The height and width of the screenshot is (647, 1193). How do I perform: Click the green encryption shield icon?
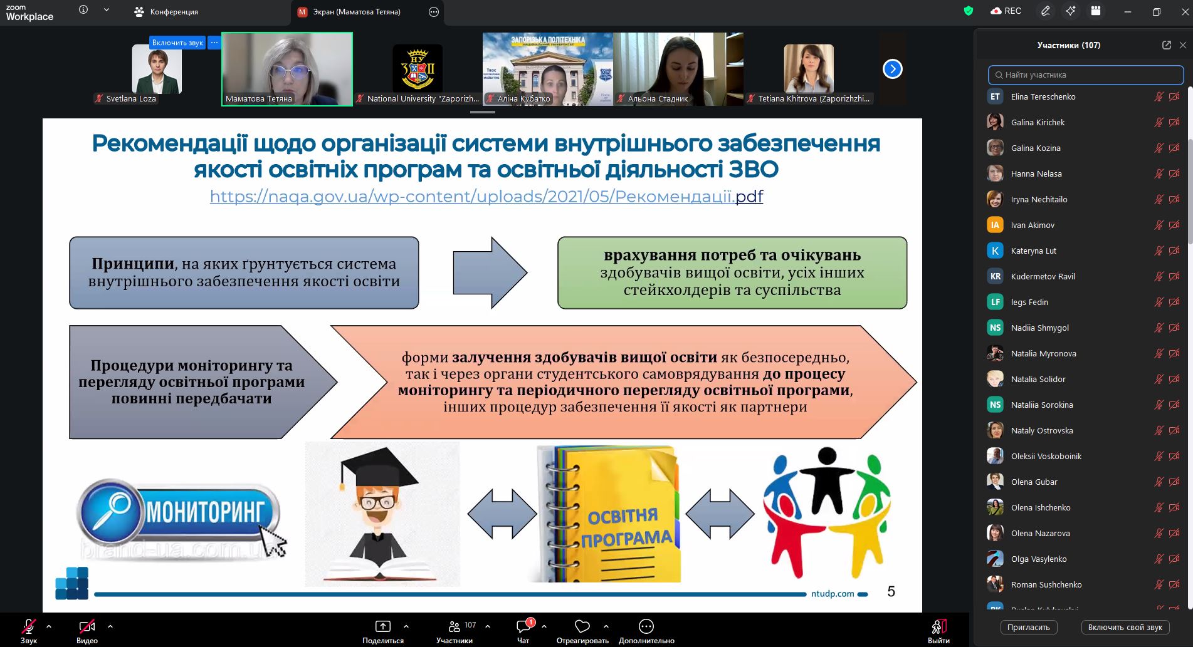pyautogui.click(x=969, y=11)
